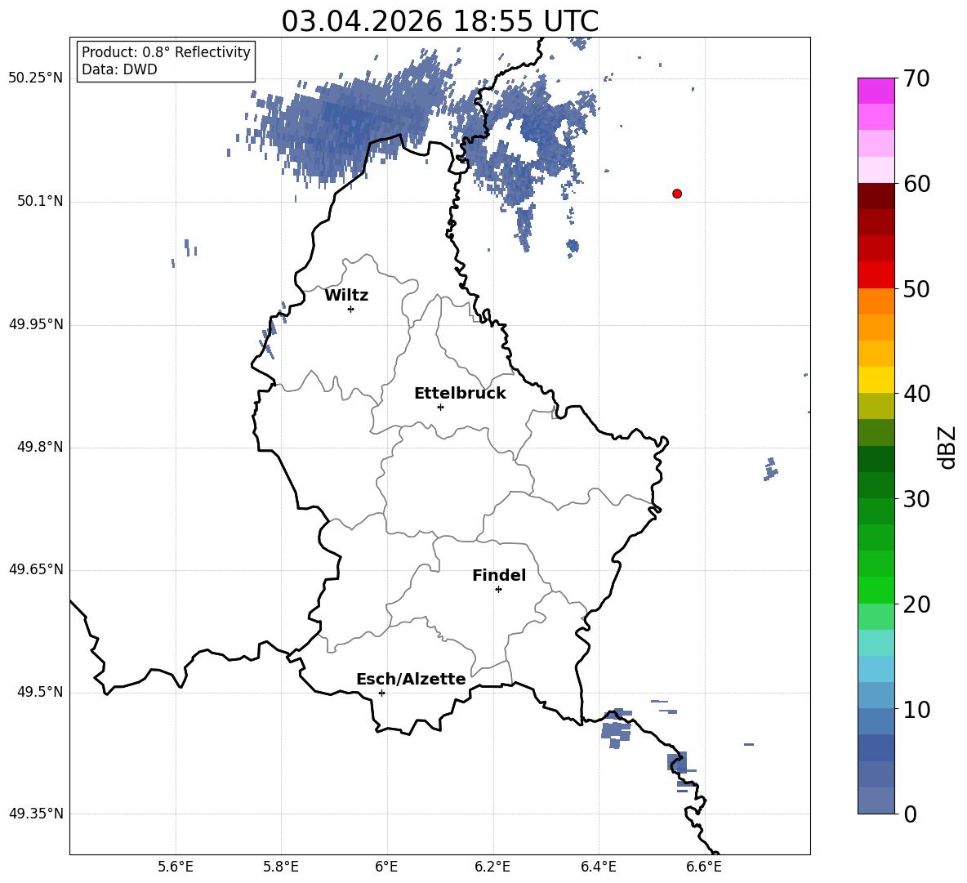This screenshot has width=967, height=883.
Task: Click the 03.04.2026 18:55 UTC title
Action: [x=439, y=21]
